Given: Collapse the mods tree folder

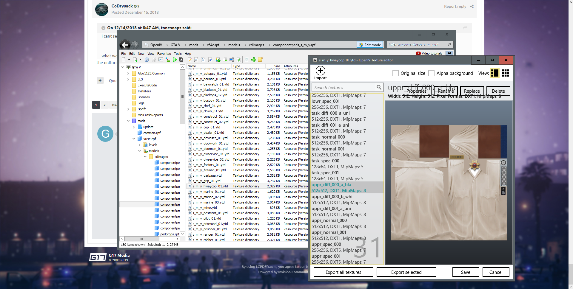Looking at the screenshot, I should coord(128,121).
